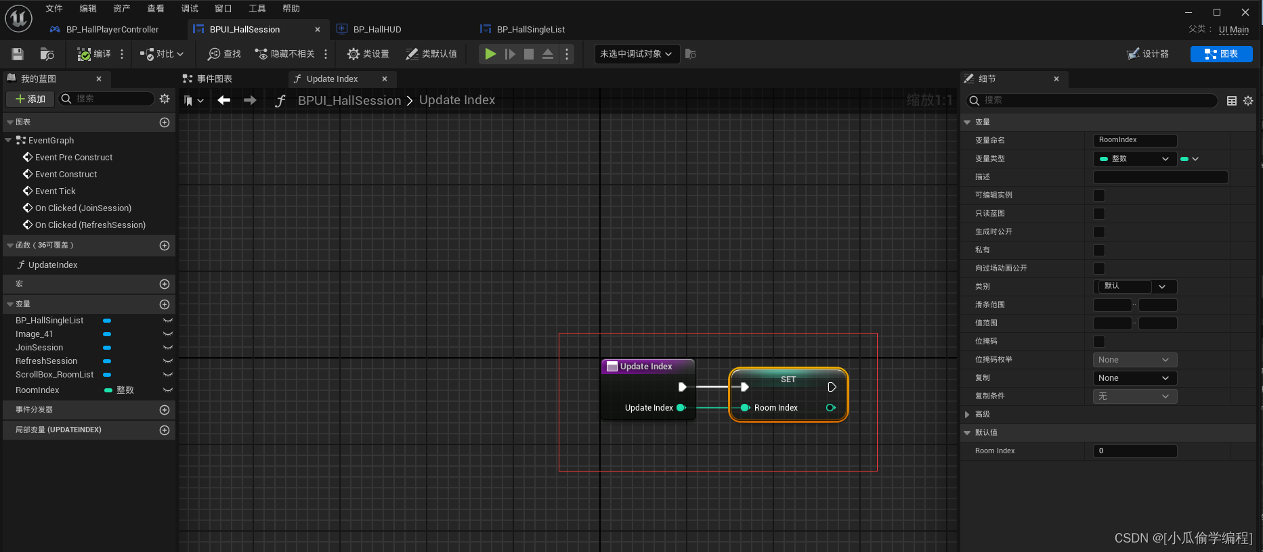Screen dimensions: 1263x552
Task: Switch to BP_HallPlayerController tab
Action: 105,30
